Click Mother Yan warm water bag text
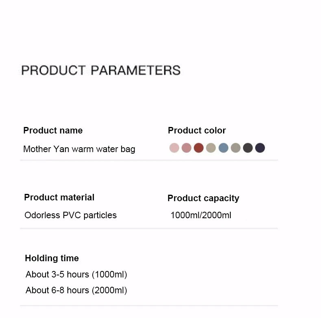This screenshot has width=321, height=318. (x=79, y=149)
